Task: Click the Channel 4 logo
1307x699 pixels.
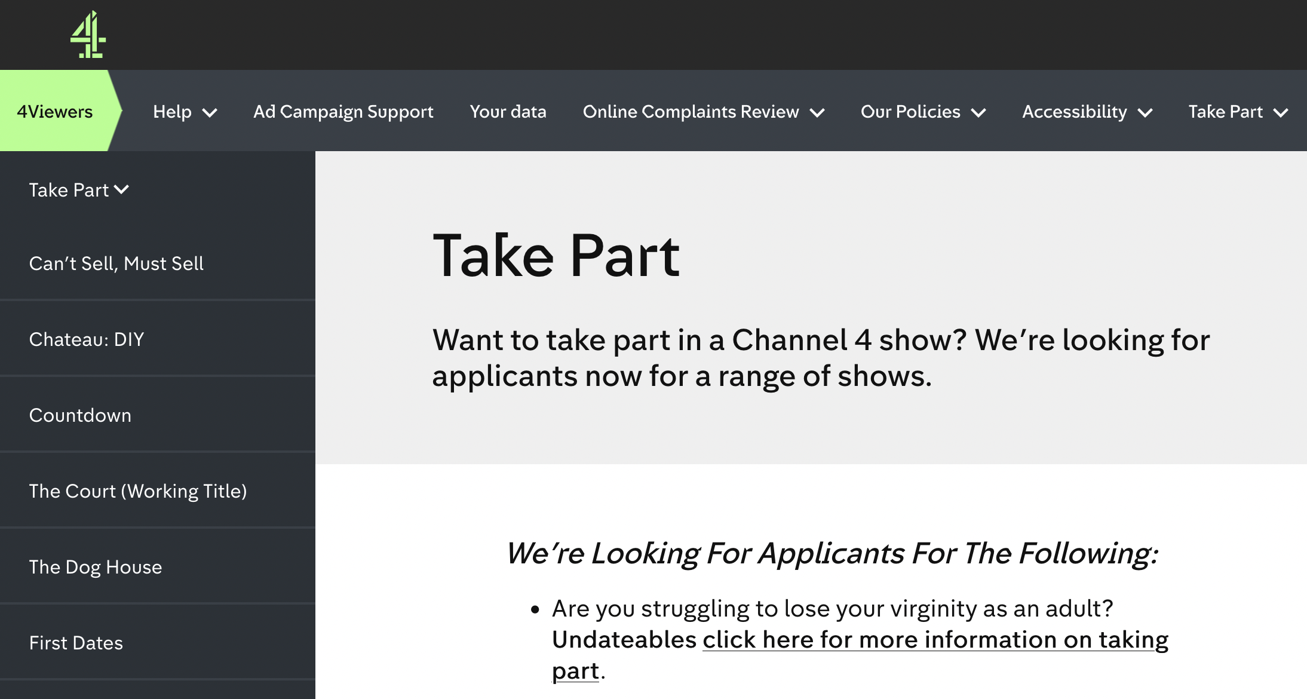Action: [88, 35]
